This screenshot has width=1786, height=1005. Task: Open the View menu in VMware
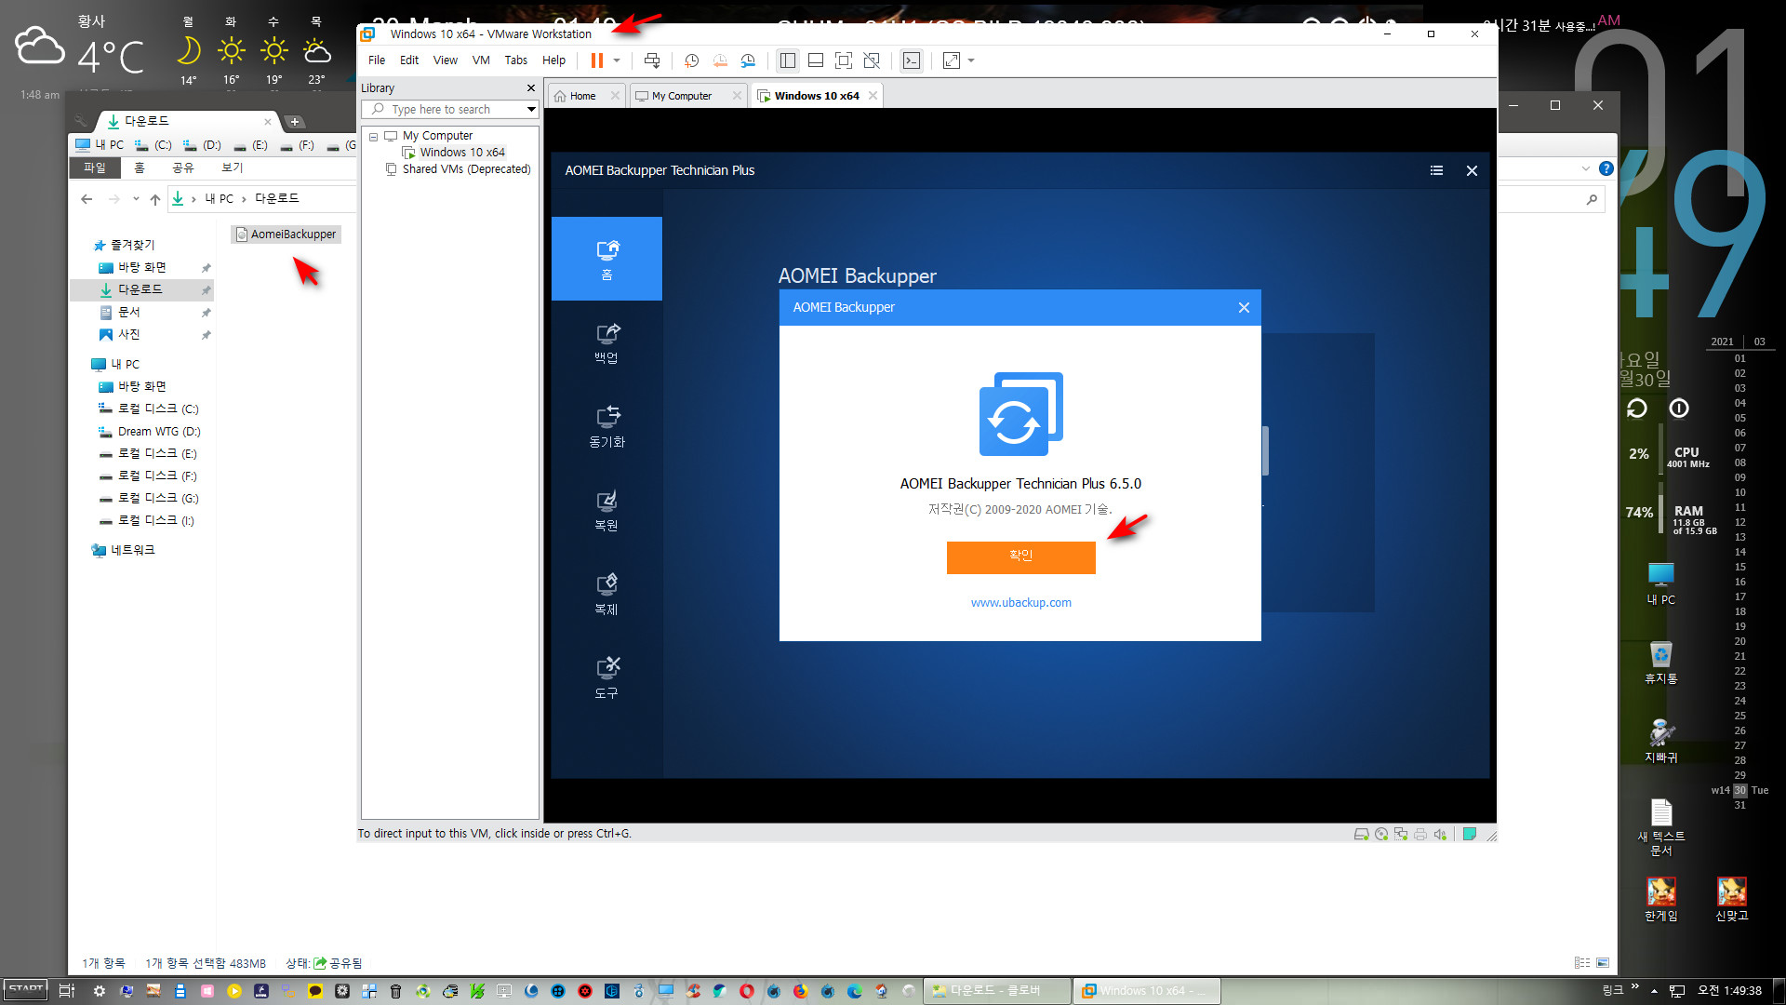446,60
